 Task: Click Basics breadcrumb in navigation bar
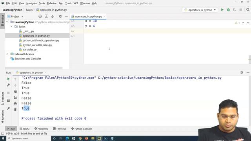pos(29,10)
